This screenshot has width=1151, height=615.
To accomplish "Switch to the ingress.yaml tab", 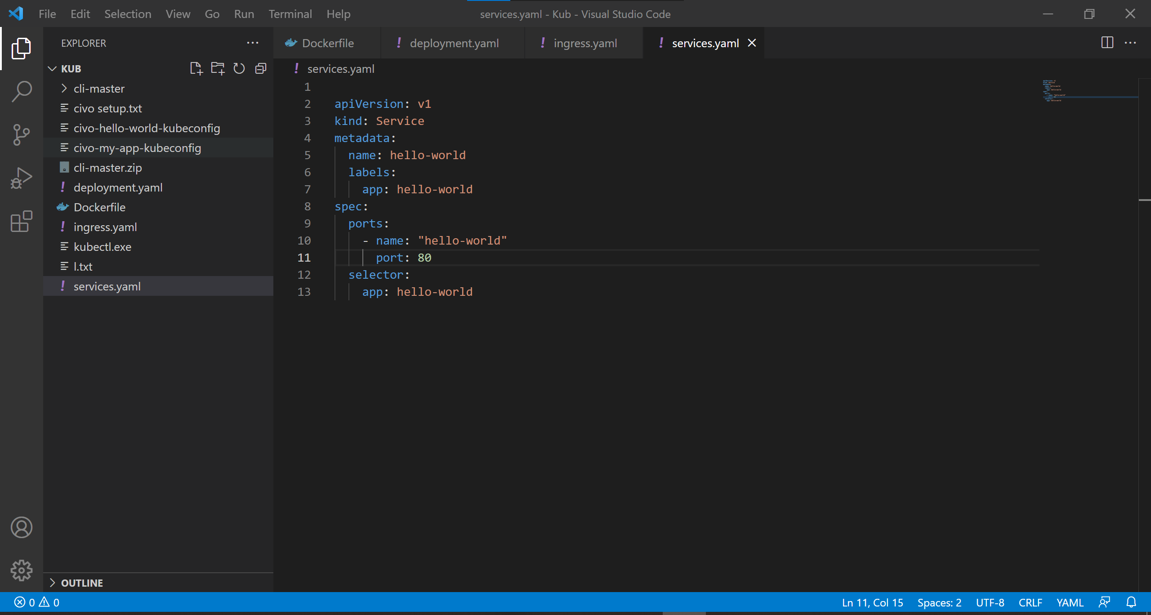I will point(584,43).
